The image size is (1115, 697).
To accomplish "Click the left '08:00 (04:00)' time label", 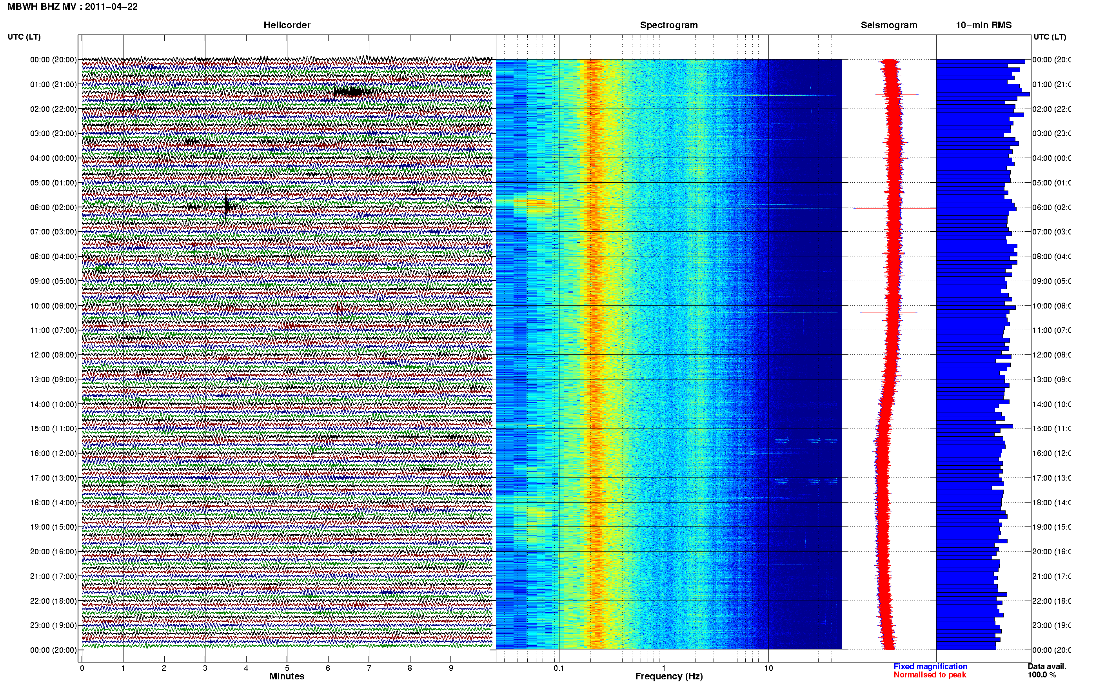I will 53,256.
